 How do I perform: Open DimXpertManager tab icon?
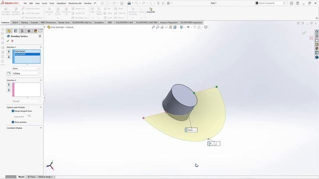[29, 31]
